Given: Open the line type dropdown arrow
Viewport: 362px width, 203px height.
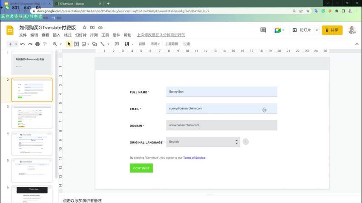Looking at the screenshot, I should click(x=108, y=44).
